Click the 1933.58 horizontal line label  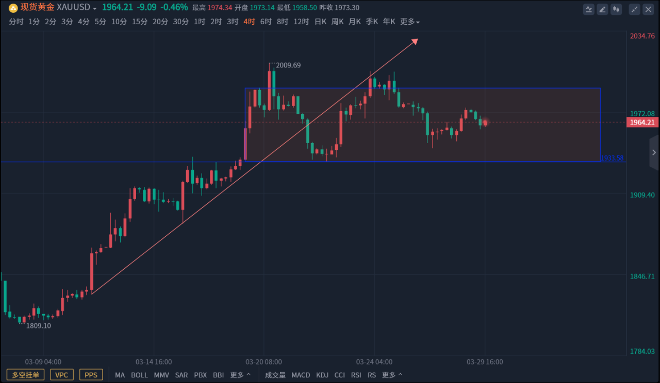pos(613,158)
